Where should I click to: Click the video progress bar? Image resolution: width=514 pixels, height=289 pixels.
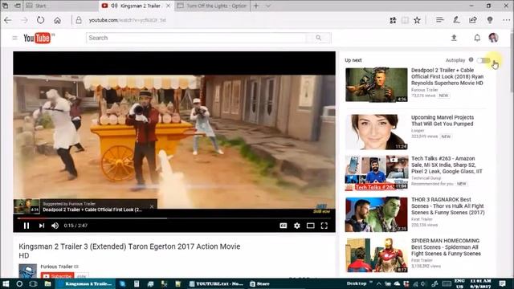pos(174,218)
